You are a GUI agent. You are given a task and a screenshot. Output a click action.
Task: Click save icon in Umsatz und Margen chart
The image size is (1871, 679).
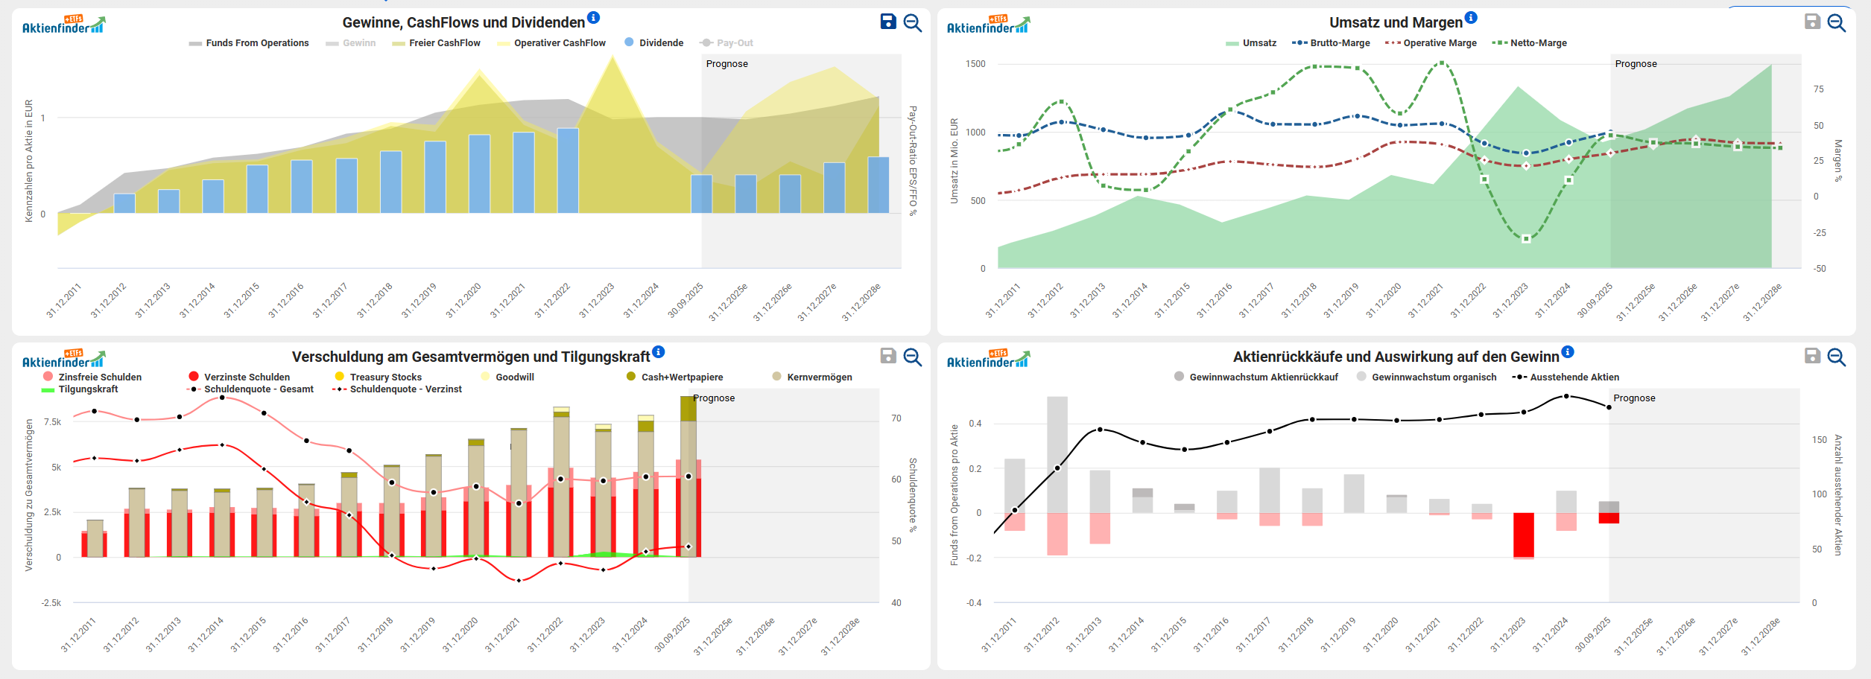[x=1812, y=22]
